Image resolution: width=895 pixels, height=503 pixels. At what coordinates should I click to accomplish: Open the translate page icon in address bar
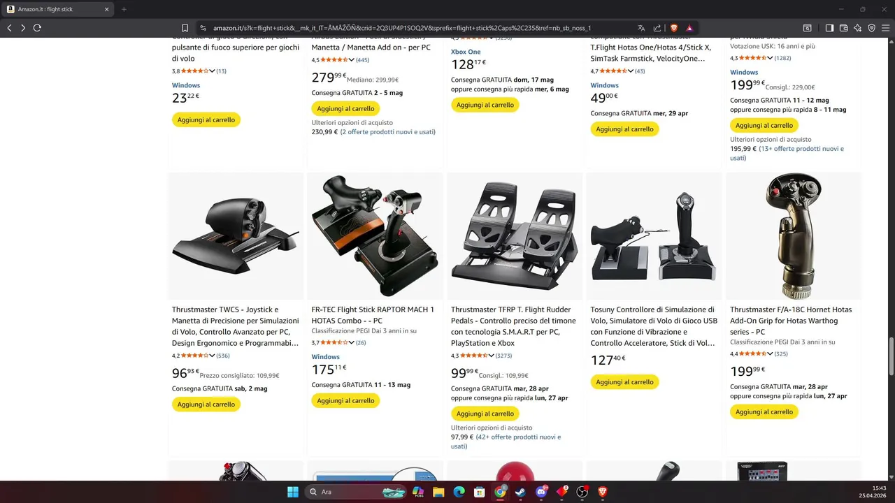(x=641, y=28)
